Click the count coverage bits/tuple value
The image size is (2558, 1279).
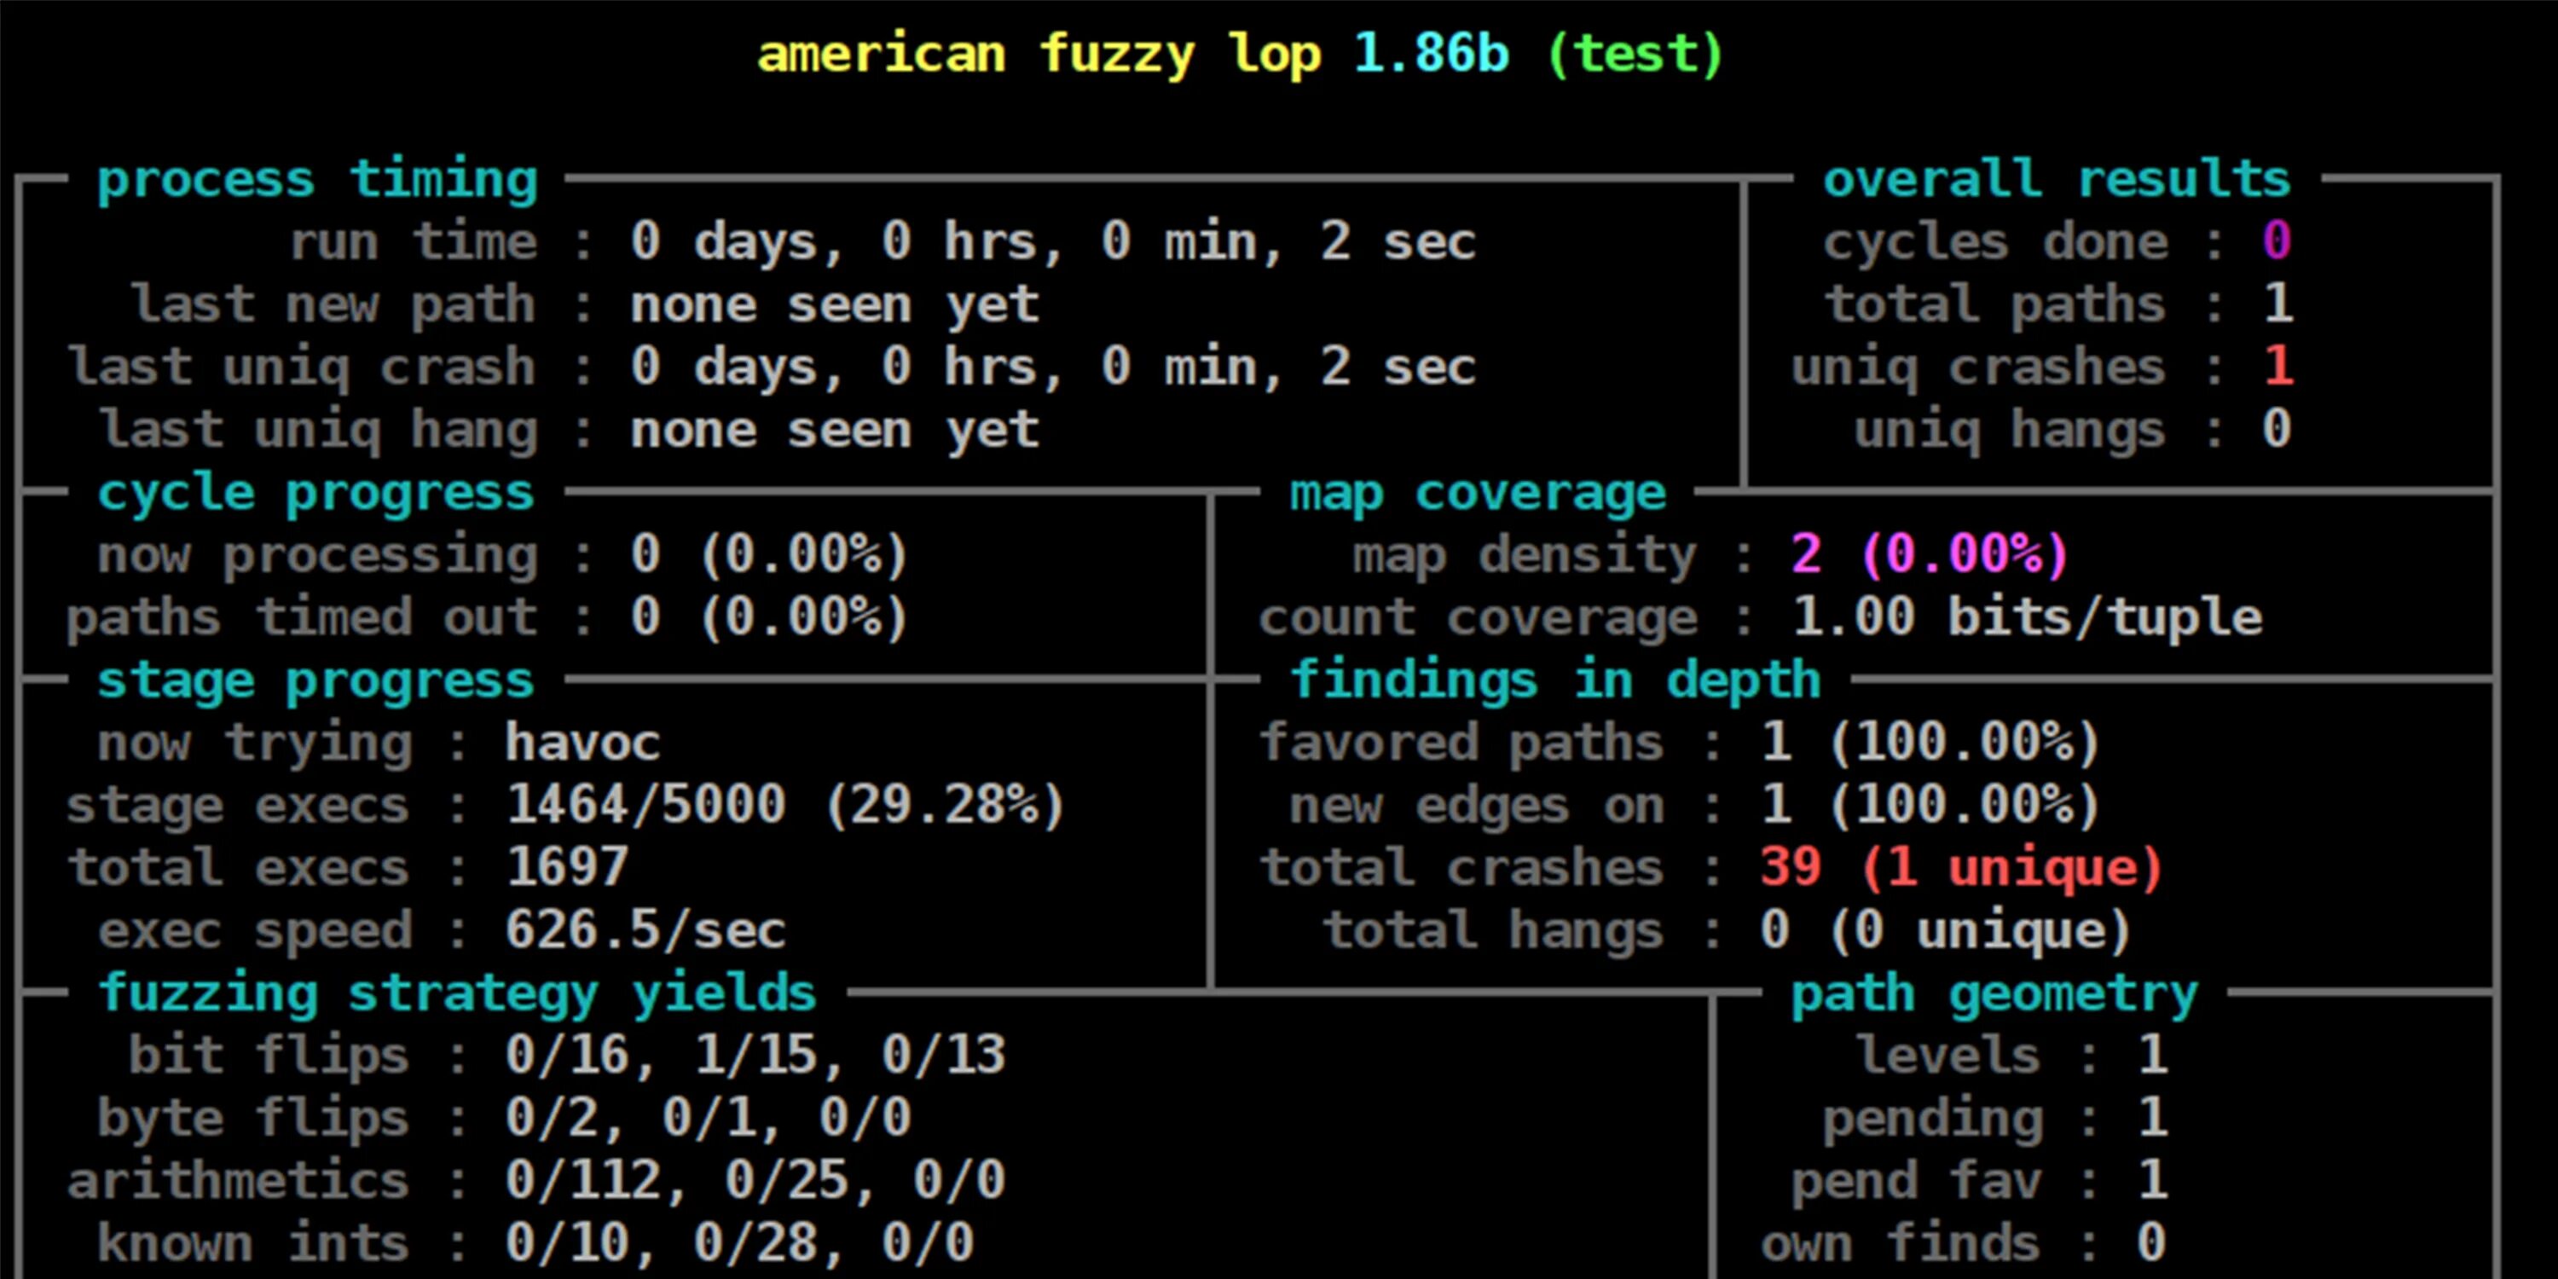[x=2026, y=617]
